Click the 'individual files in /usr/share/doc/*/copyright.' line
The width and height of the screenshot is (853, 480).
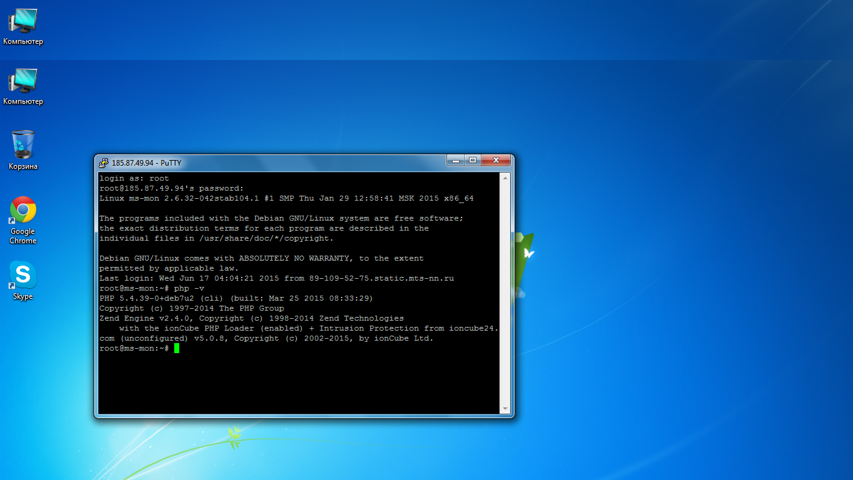217,239
